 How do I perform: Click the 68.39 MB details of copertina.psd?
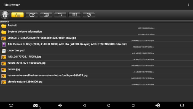click(143, 53)
